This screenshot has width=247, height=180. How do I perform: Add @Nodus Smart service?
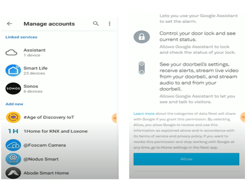coord(59,159)
